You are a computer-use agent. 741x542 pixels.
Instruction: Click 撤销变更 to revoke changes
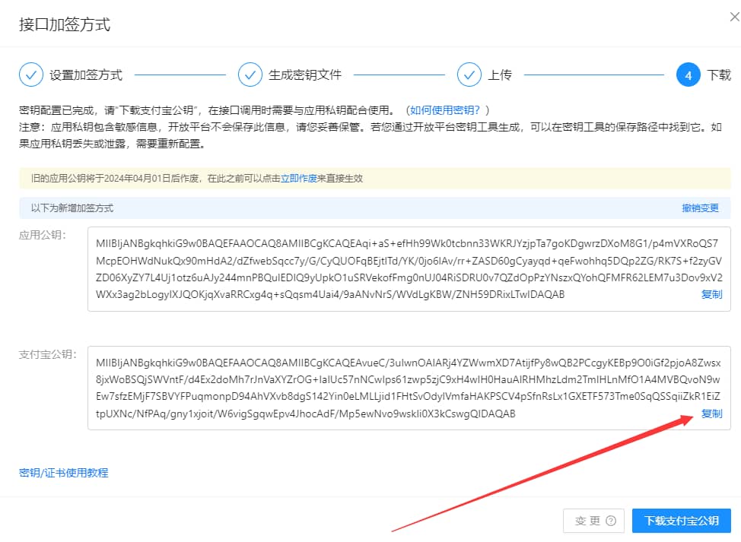coord(699,208)
